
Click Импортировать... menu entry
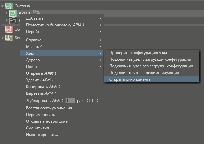point(42,135)
